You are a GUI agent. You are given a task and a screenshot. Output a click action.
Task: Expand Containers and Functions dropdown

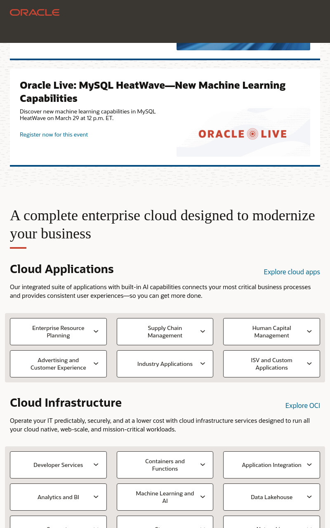click(165, 465)
